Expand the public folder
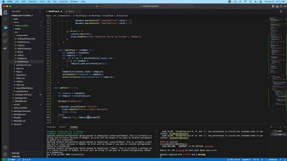 pyautogui.click(x=17, y=29)
